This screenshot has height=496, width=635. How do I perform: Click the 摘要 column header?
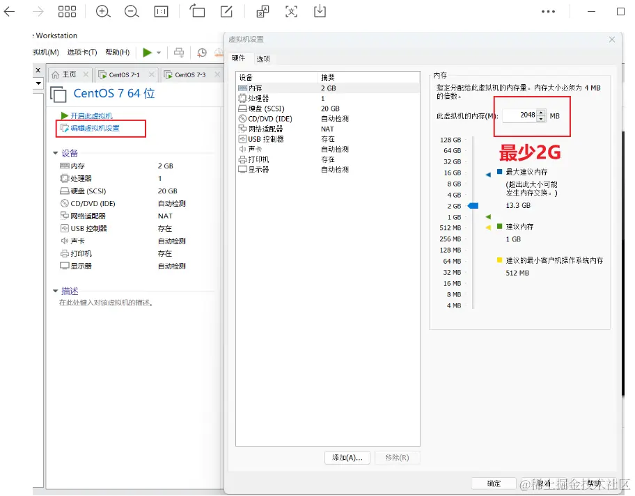tap(368, 77)
